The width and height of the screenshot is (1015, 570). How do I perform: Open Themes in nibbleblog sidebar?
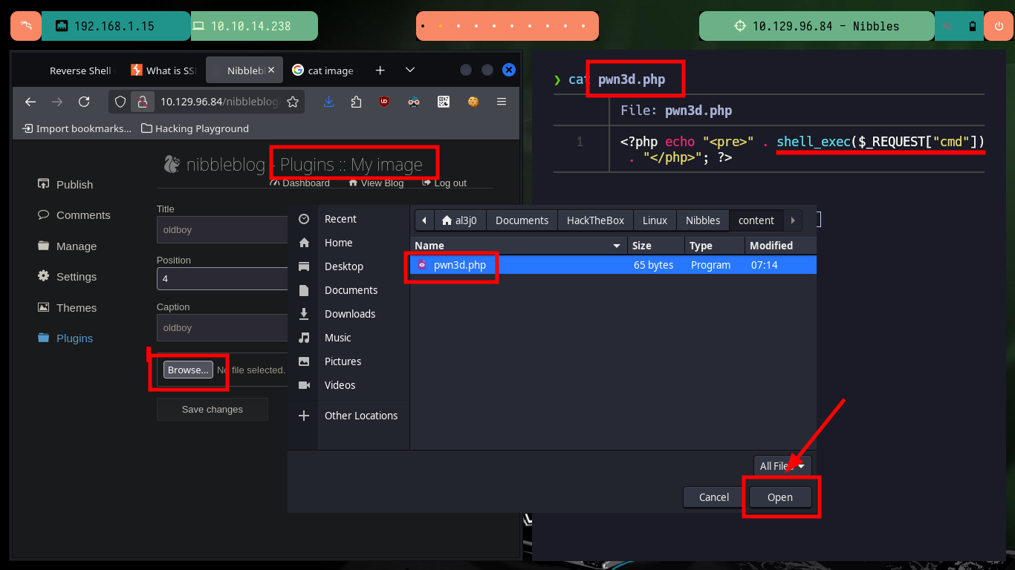click(67, 307)
